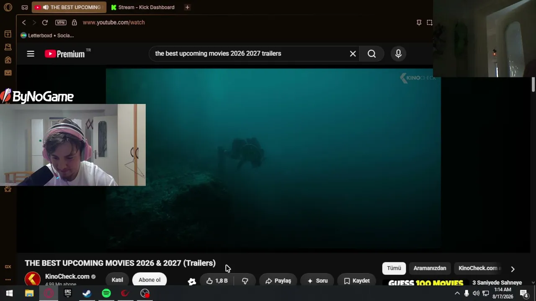Screen dimensions: 536x301
Task: Open the GX Corner gamepad icon
Action: click(x=25, y=8)
